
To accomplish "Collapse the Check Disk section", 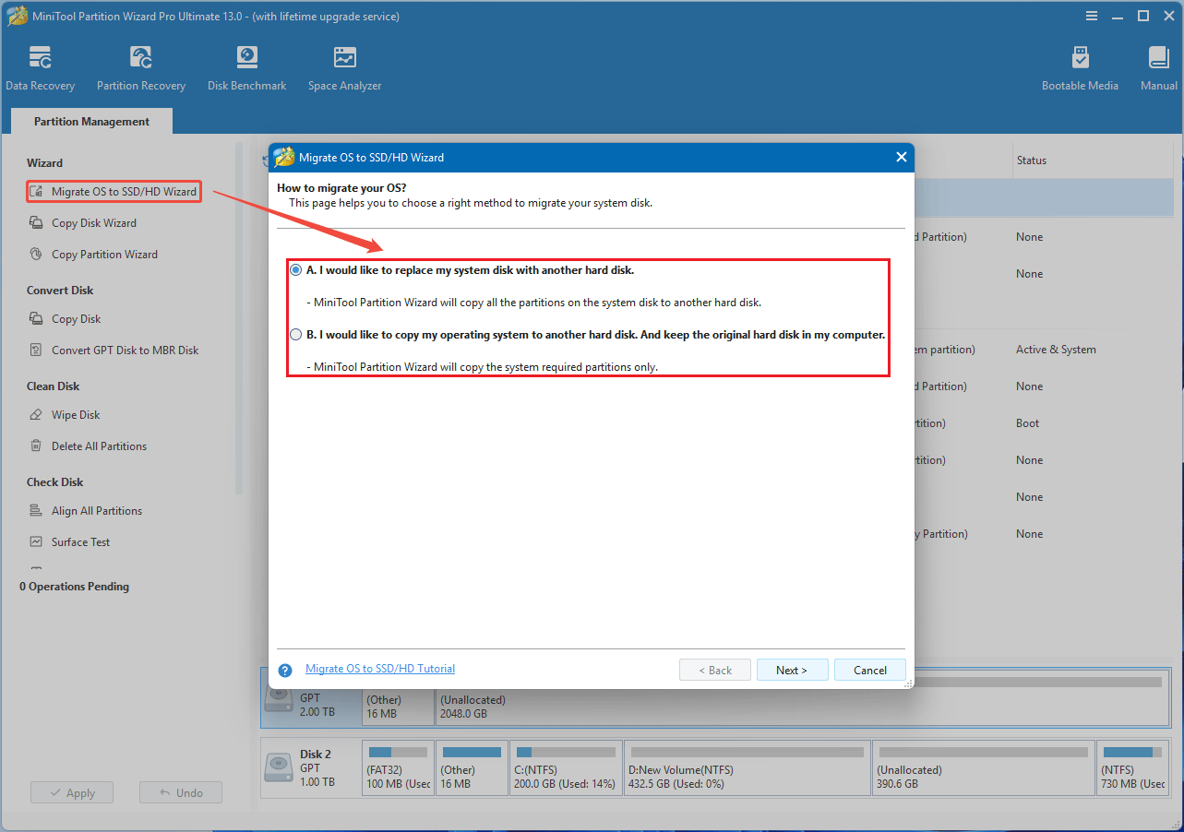I will [54, 482].
